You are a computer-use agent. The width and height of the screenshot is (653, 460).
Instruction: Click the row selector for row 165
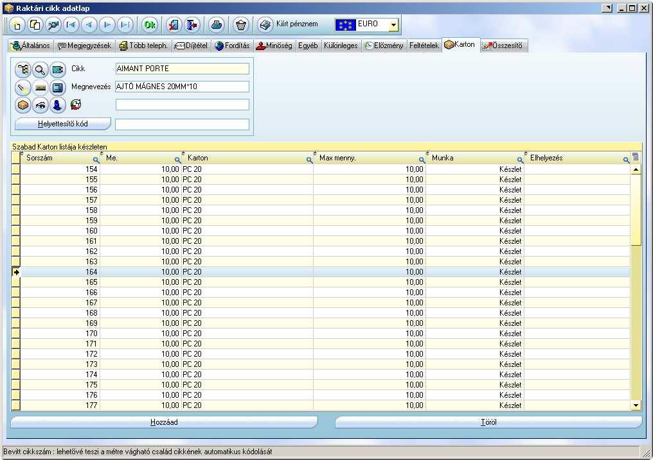tap(16, 282)
